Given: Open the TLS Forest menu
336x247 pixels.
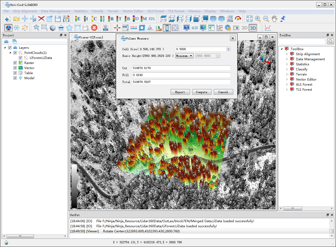Looking at the screenshot, I should point(176,11).
